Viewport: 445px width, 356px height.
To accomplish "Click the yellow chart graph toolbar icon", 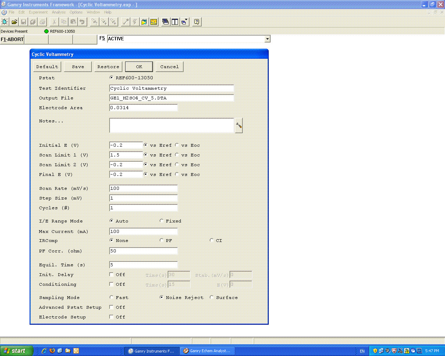I will point(154,22).
